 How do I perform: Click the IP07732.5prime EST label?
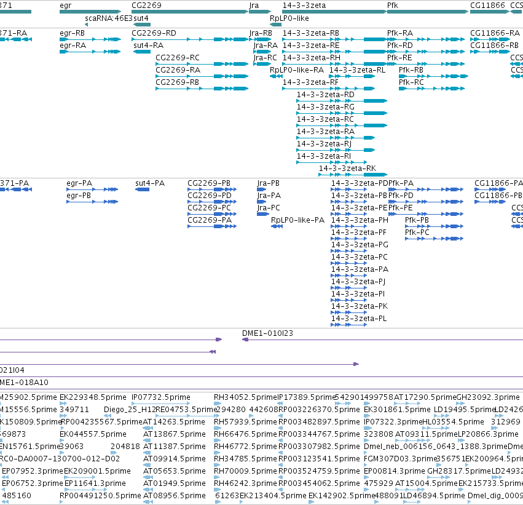[161, 397]
